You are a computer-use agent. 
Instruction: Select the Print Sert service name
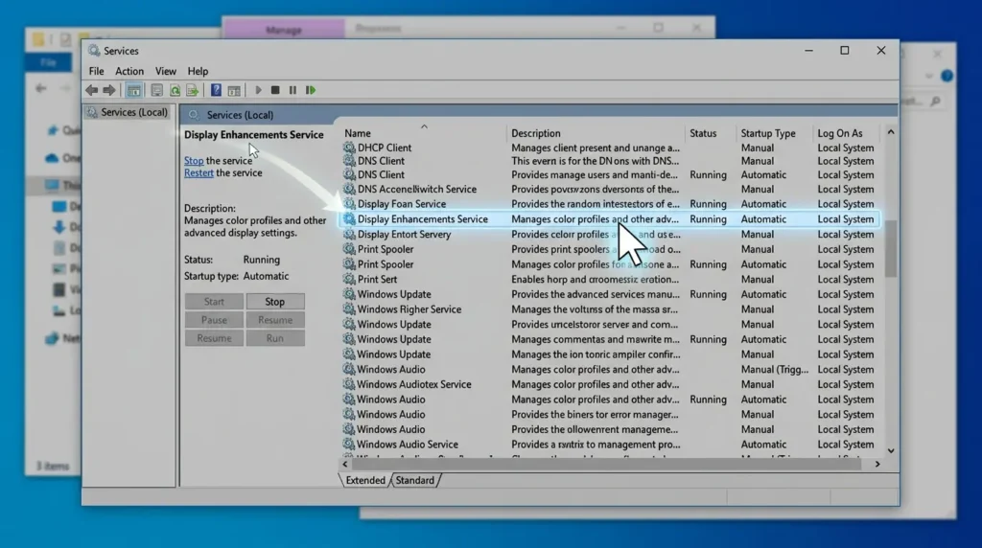point(377,279)
